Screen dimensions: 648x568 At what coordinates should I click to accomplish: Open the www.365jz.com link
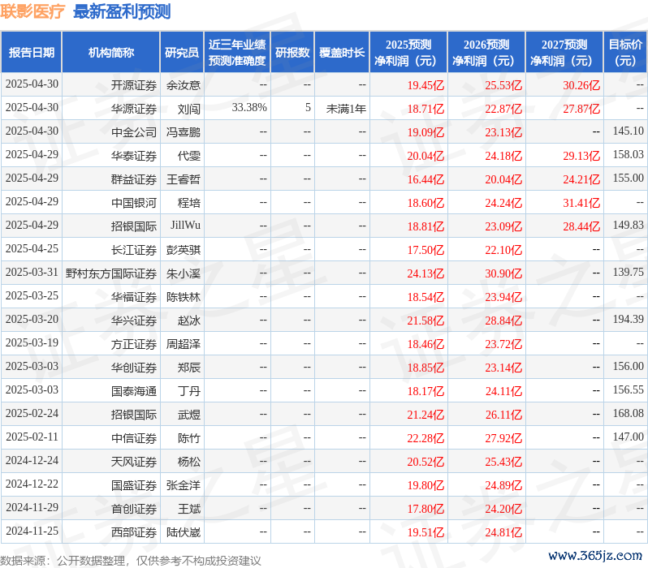pyautogui.click(x=595, y=556)
